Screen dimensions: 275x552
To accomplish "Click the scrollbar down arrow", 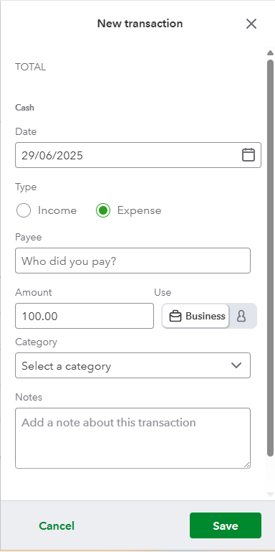I will point(270,495).
